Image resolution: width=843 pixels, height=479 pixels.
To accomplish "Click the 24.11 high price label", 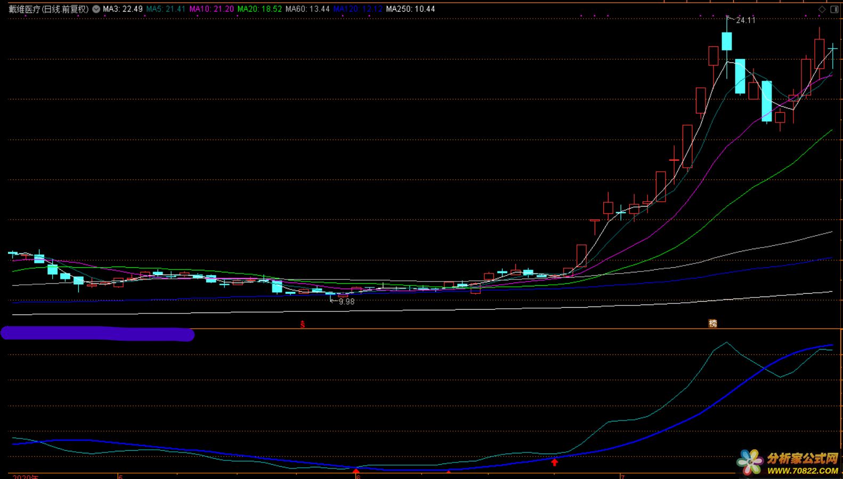I will (x=745, y=20).
